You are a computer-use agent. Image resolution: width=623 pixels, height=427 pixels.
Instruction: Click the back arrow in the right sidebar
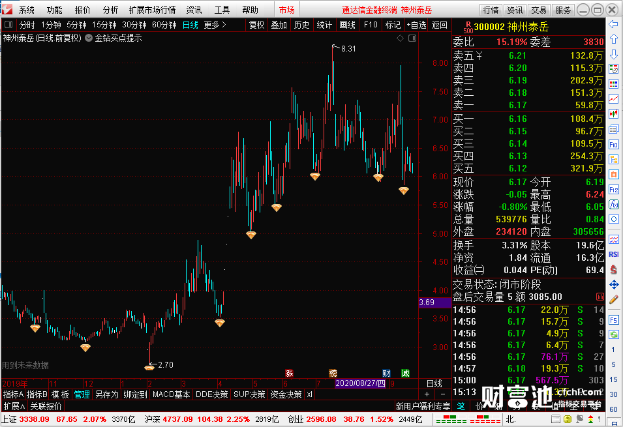click(613, 25)
